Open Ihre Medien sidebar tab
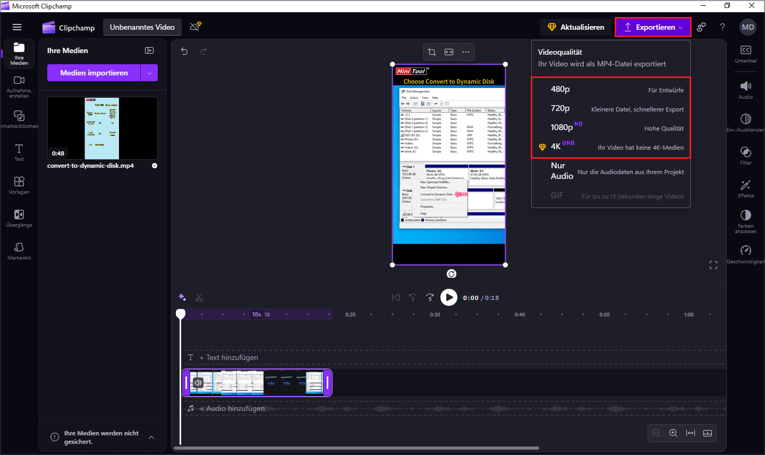The height and width of the screenshot is (455, 765). point(19,54)
